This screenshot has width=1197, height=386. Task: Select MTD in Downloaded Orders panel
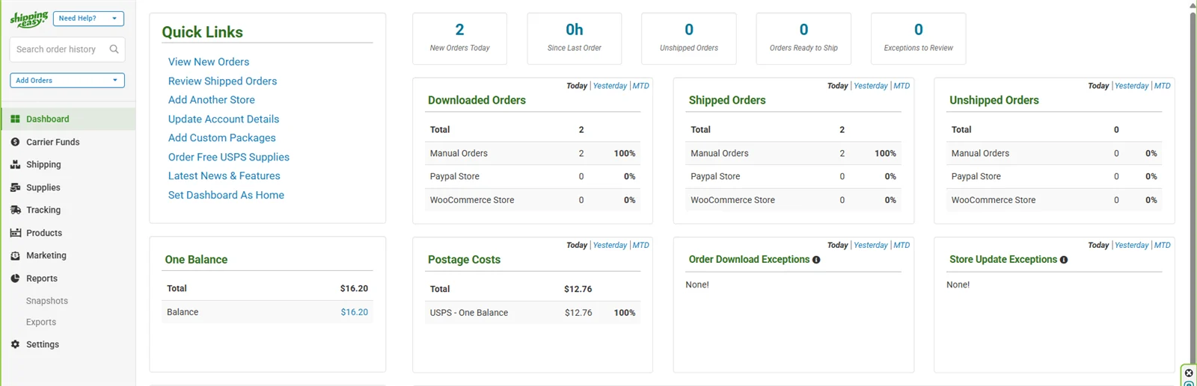click(x=640, y=86)
